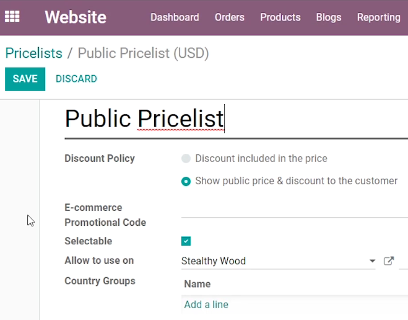The height and width of the screenshot is (320, 408).
Task: Click the Website app title
Action: pos(76,17)
